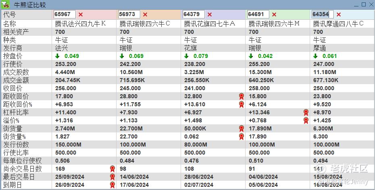Click the code input field containing 64691
The height and width of the screenshot is (190, 375).
coord(258,14)
